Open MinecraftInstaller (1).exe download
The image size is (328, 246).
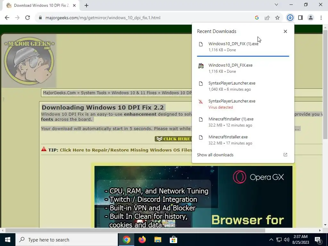(243, 122)
